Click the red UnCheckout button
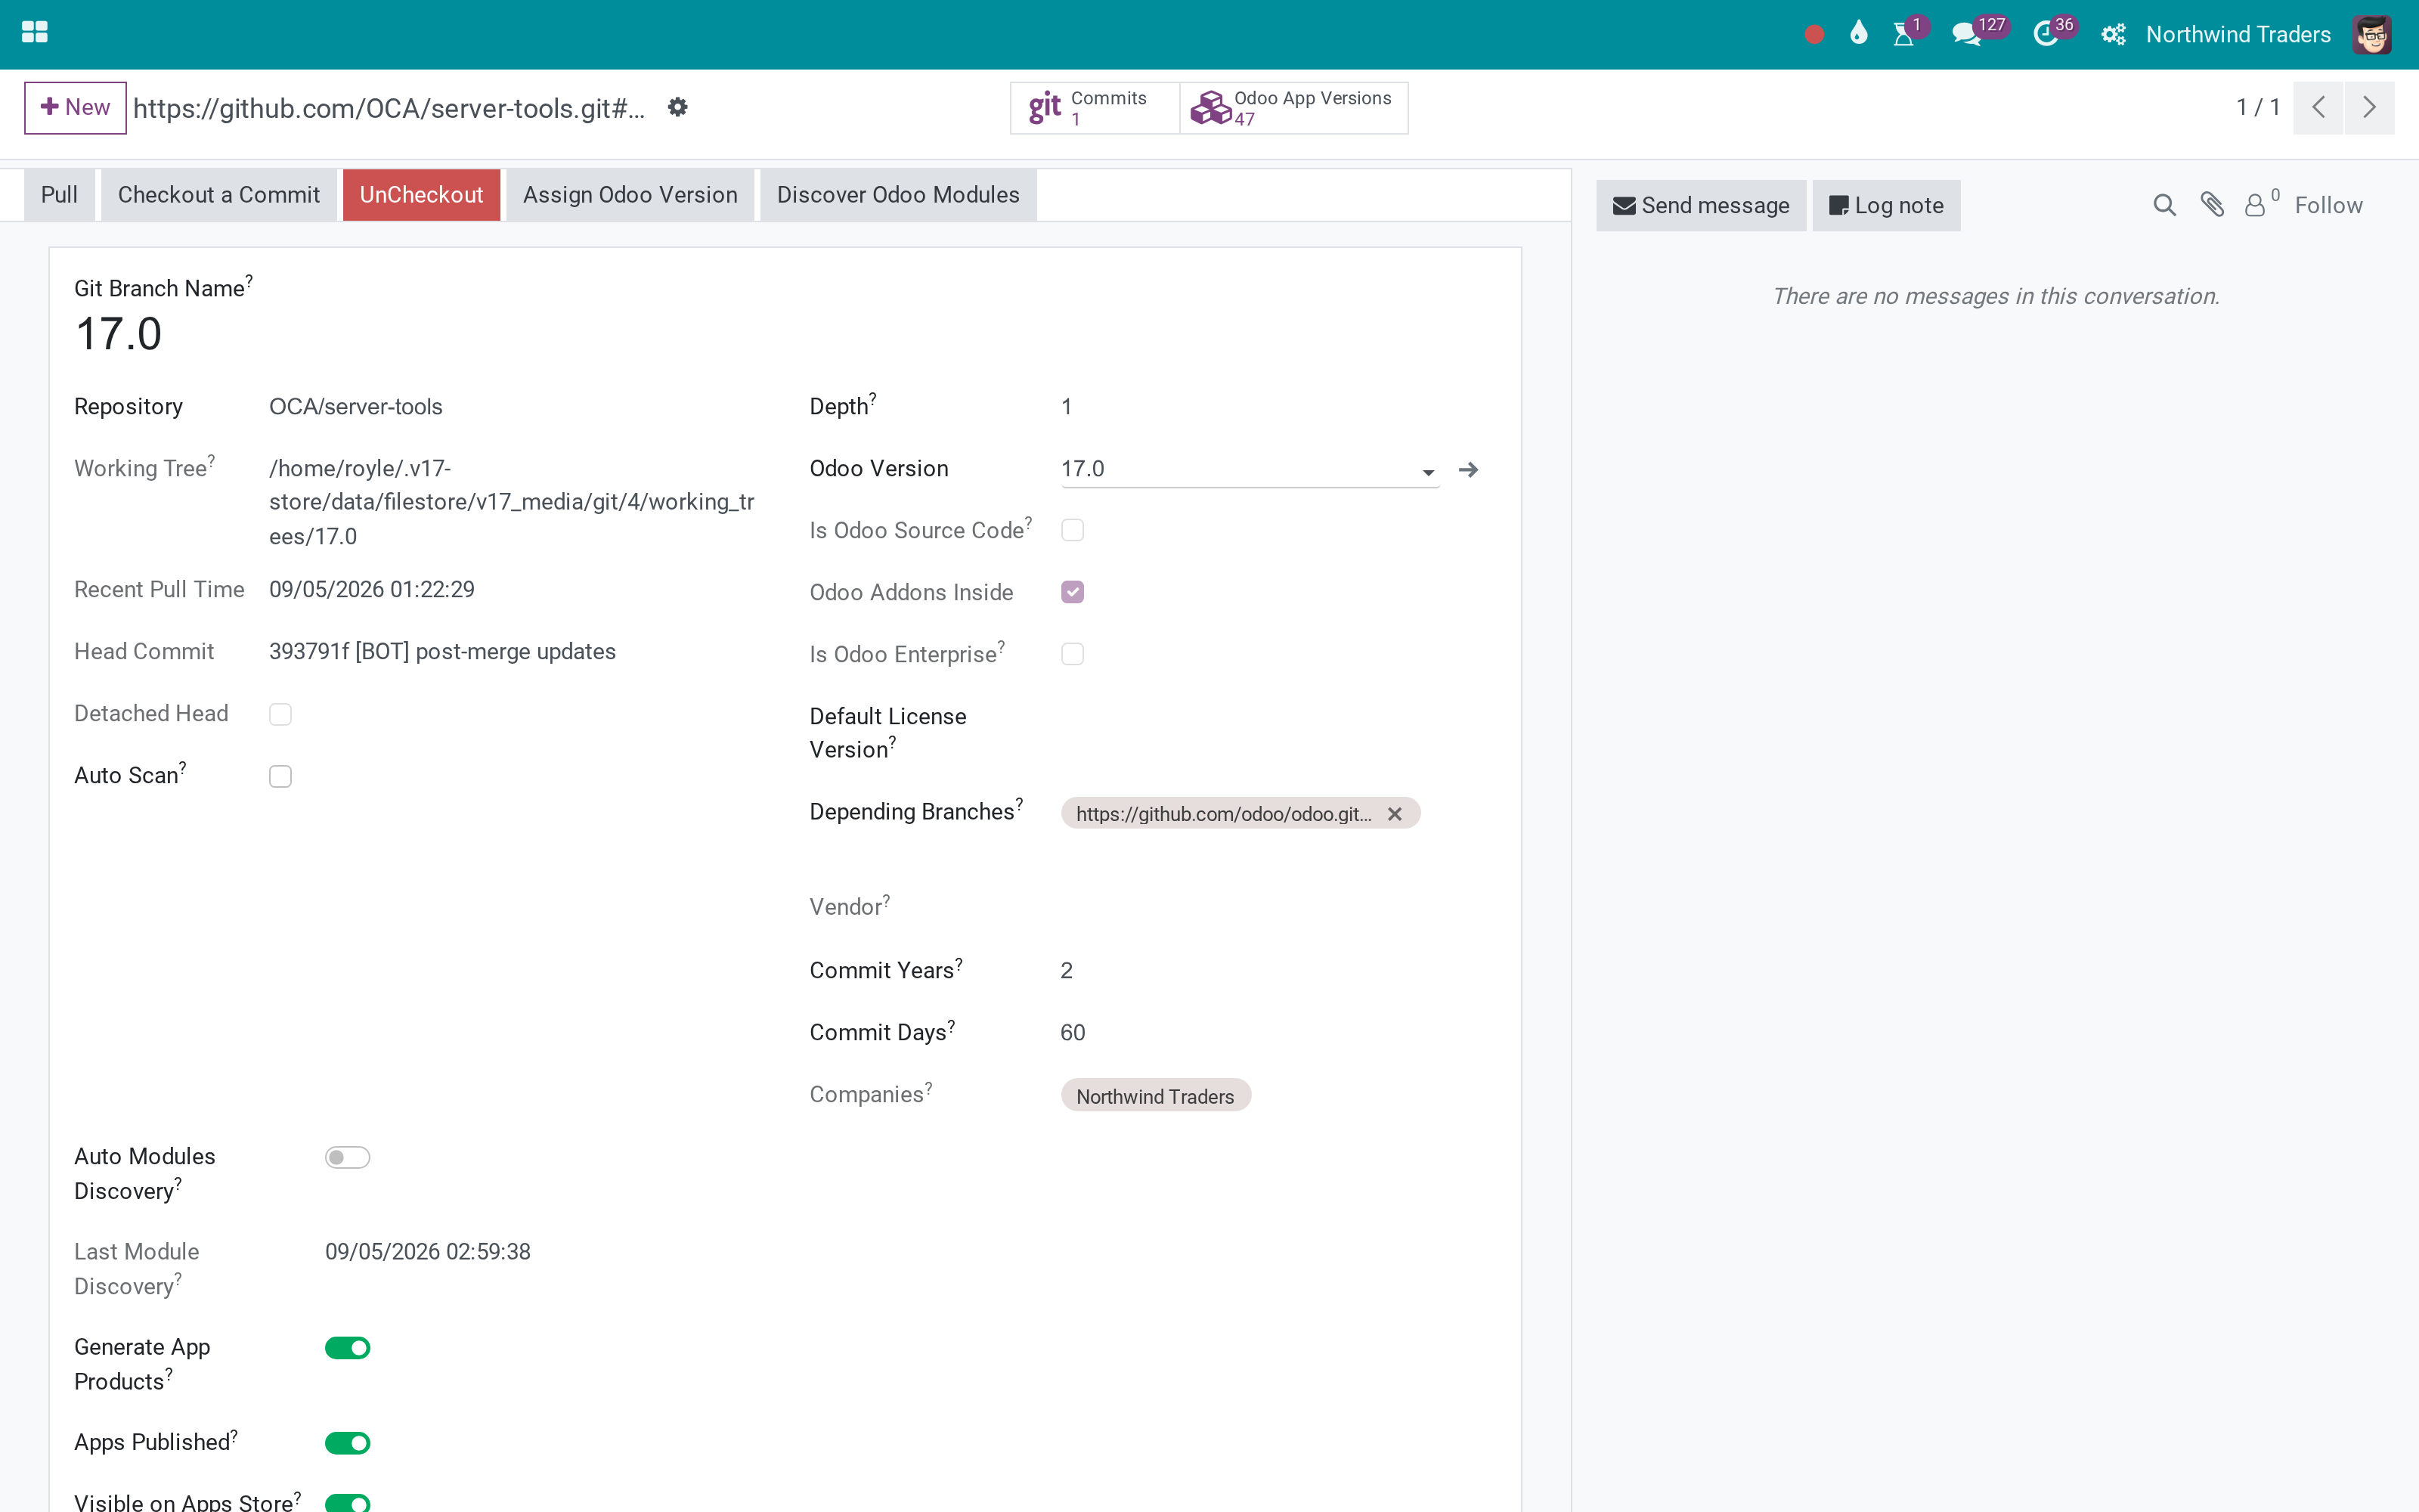The height and width of the screenshot is (1512, 2419). [422, 195]
